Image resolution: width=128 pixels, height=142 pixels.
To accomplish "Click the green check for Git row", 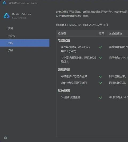I will [101, 98].
